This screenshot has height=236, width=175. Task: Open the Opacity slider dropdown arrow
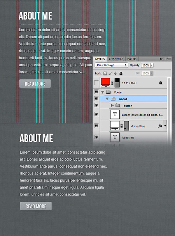152,65
